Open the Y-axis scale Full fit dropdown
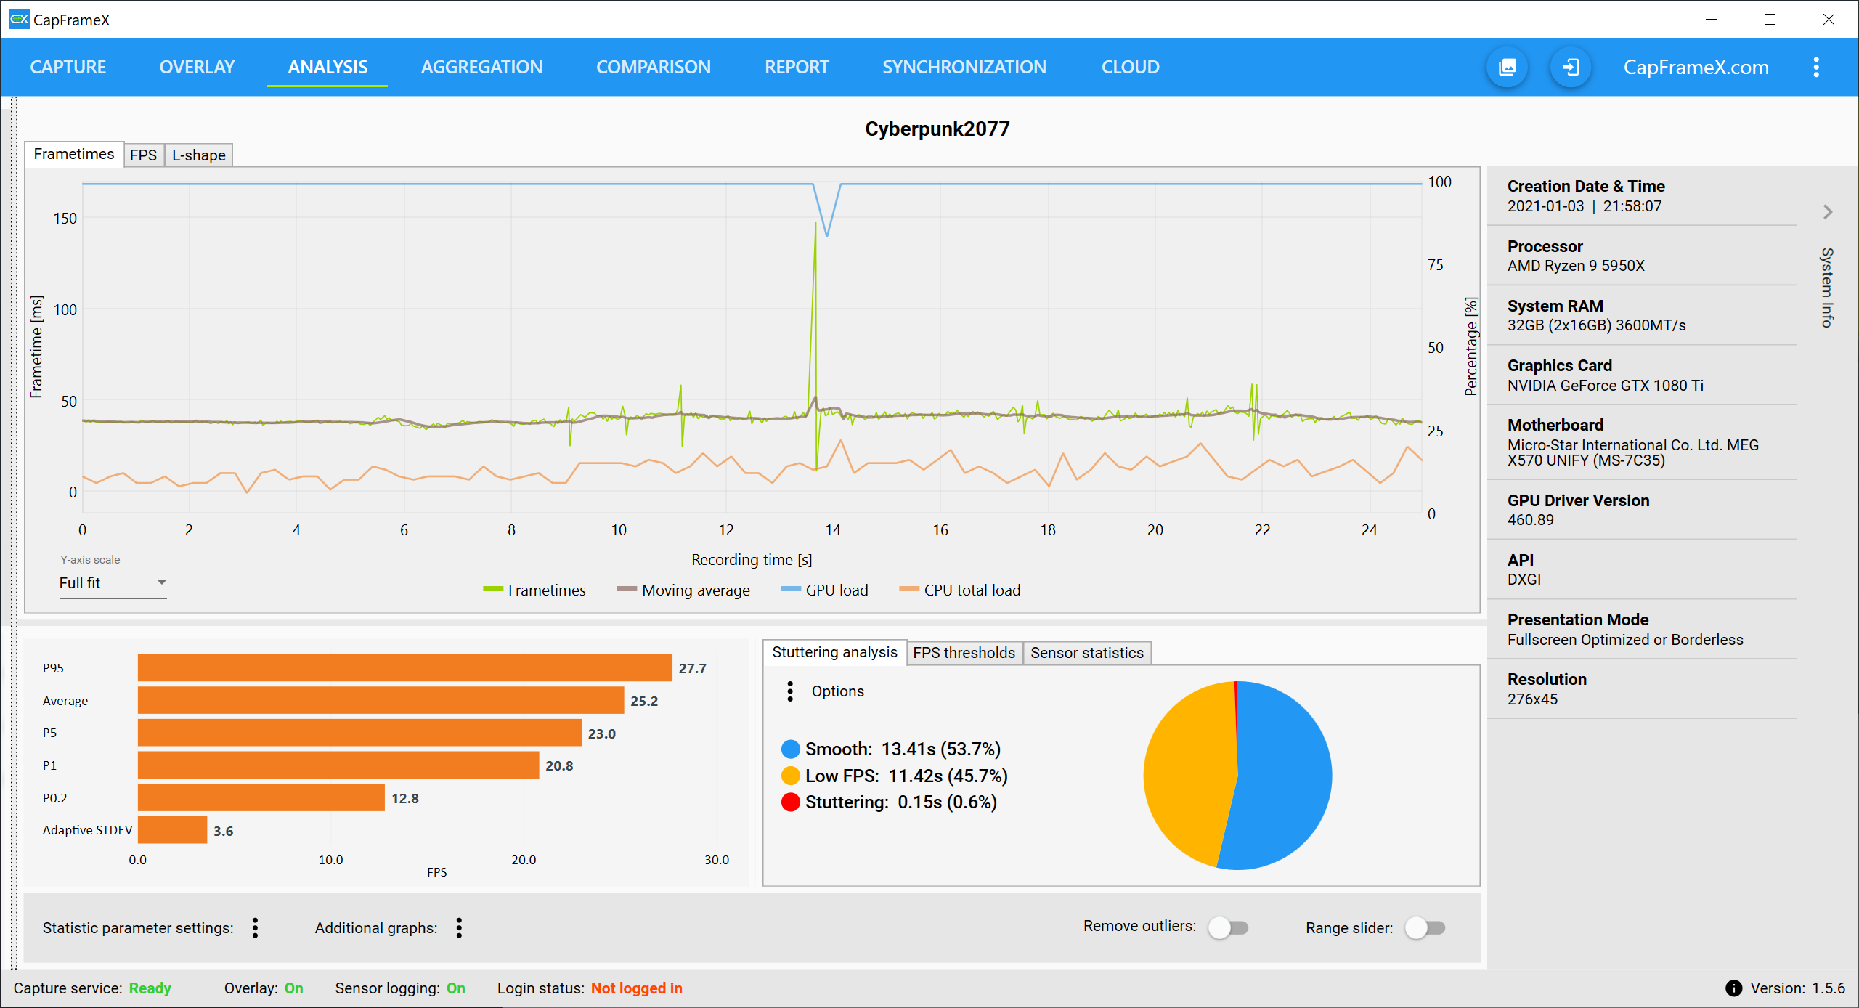Viewport: 1859px width, 1008px height. [x=113, y=582]
